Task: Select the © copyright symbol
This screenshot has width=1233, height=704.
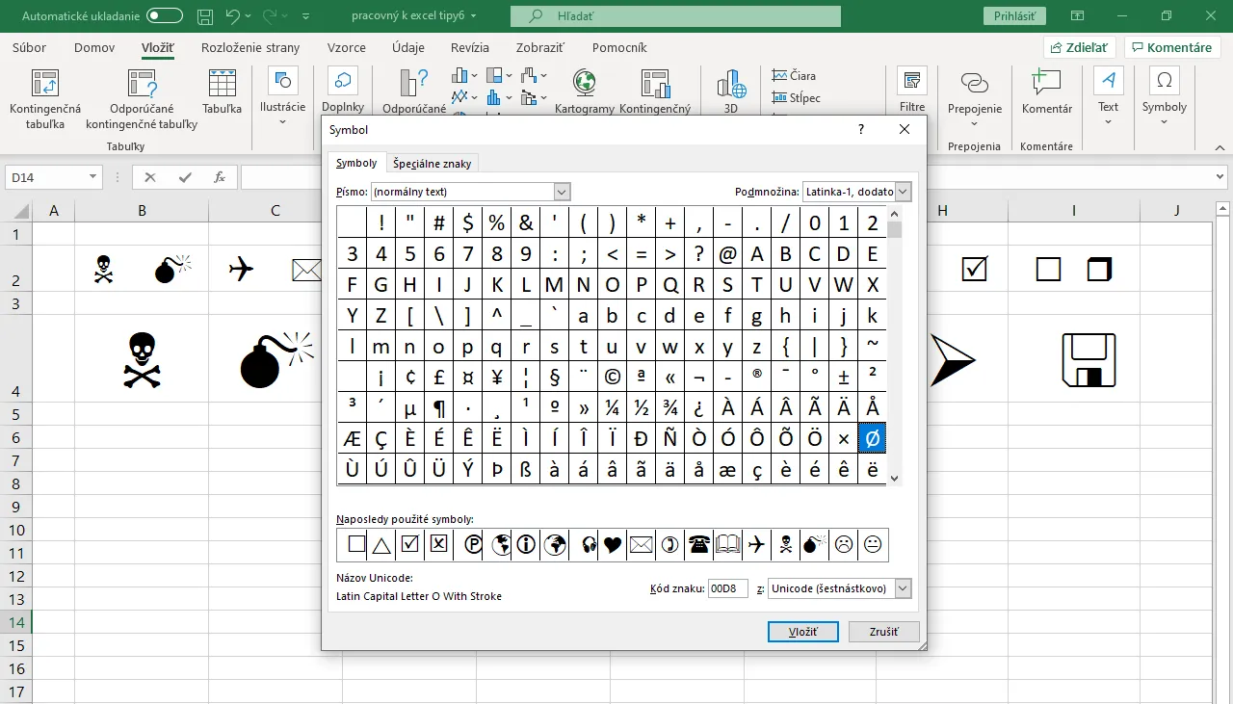Action: click(x=613, y=378)
